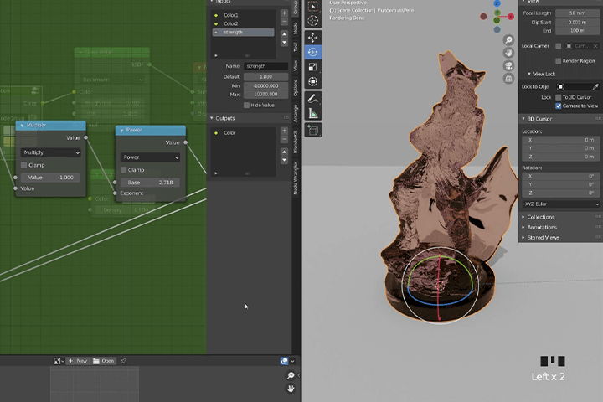Image resolution: width=603 pixels, height=402 pixels.
Task: Switch to View sidebar tab in node editor
Action: [296, 65]
